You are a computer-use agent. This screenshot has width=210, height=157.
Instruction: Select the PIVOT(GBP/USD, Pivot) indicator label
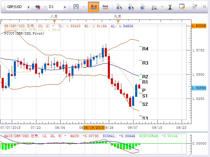24,33
